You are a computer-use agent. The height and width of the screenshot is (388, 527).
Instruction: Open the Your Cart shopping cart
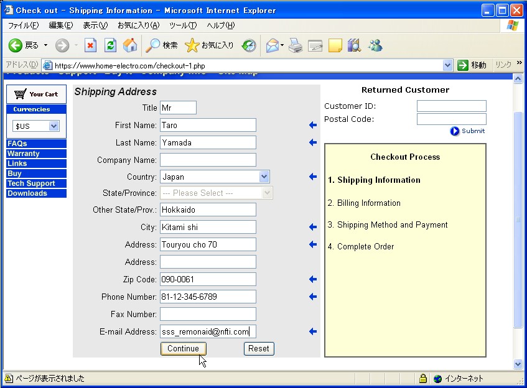[36, 95]
